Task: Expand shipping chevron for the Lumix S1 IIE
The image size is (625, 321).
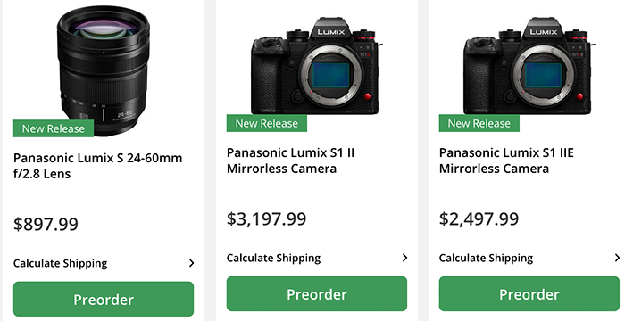Action: point(618,258)
